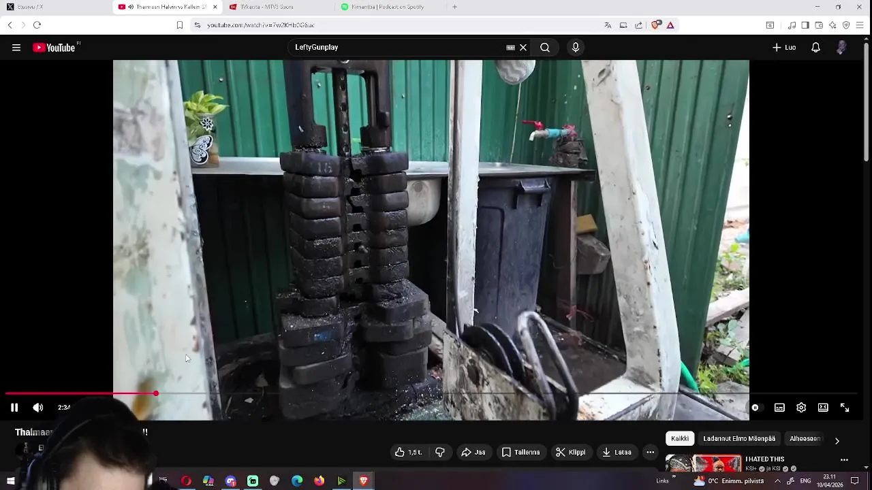Open the page translate icon

(608, 25)
